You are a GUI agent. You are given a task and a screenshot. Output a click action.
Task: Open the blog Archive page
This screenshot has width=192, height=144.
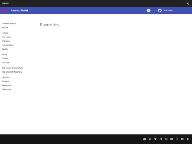[6, 63]
